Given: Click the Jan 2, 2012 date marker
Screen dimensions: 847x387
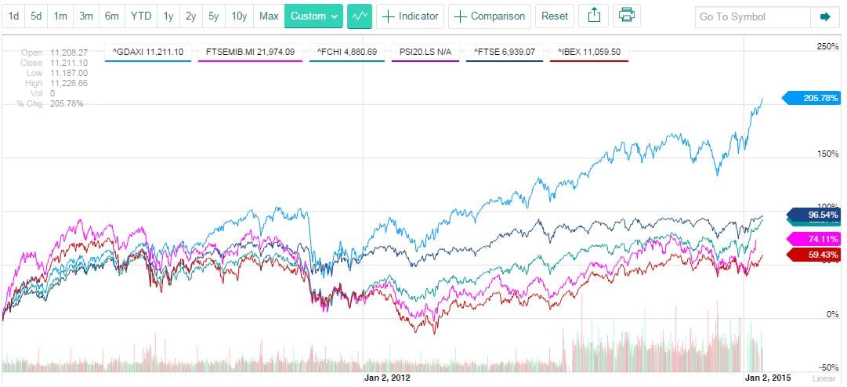Looking at the screenshot, I should point(387,378).
